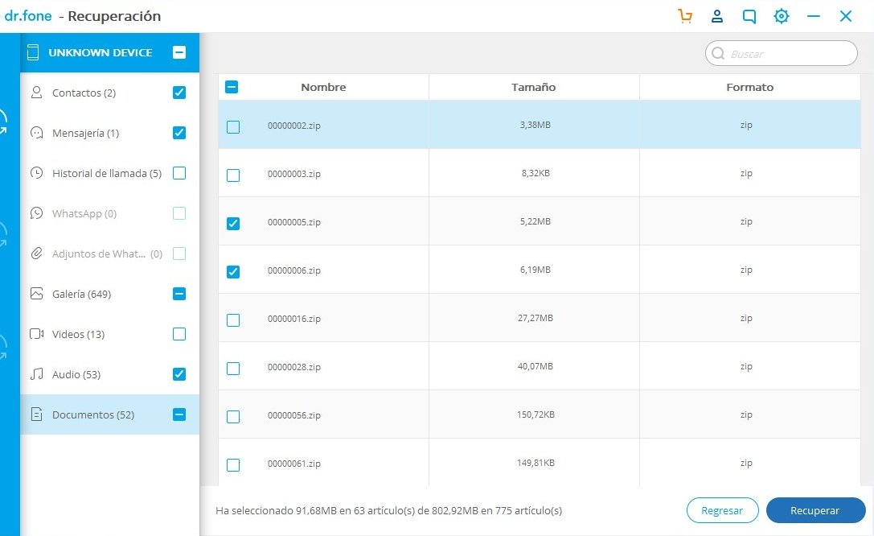Image resolution: width=874 pixels, height=536 pixels.
Task: Click the Videos camera icon
Action: pos(37,334)
